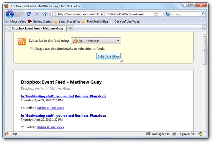Click the nginx/0.7.63 server status text
Image resolution: width=213 pixels, height=143 pixels.
188,134
